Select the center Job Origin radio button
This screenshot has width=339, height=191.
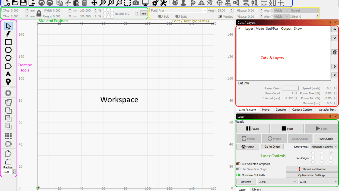point(322,158)
